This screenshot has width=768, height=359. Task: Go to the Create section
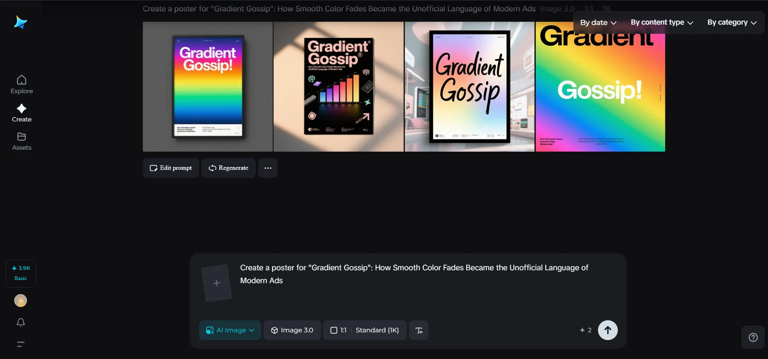pyautogui.click(x=22, y=113)
